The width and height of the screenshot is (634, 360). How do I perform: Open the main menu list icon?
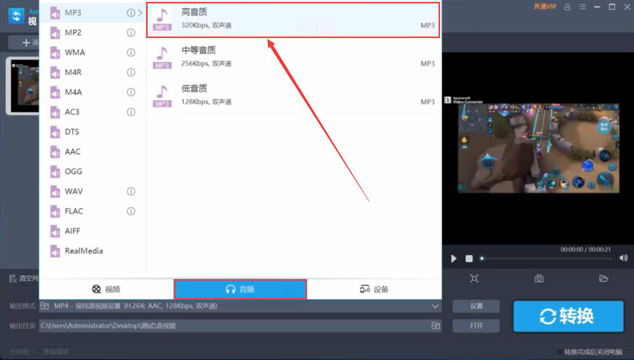[582, 7]
